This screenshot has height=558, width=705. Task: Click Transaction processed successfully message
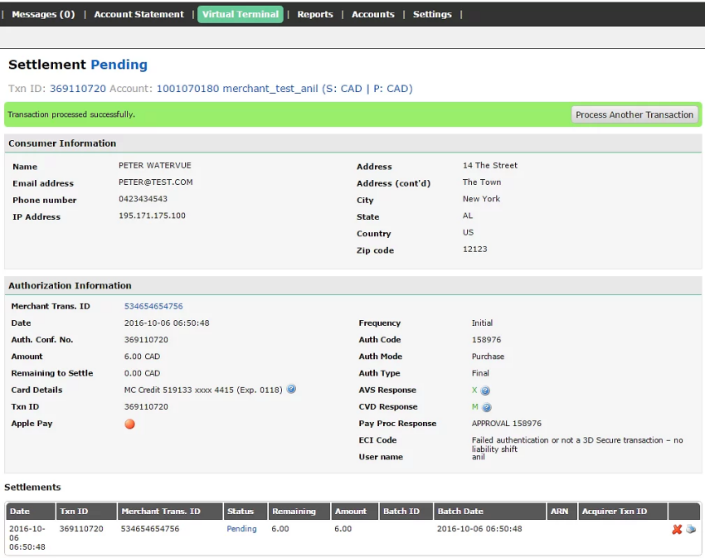71,114
